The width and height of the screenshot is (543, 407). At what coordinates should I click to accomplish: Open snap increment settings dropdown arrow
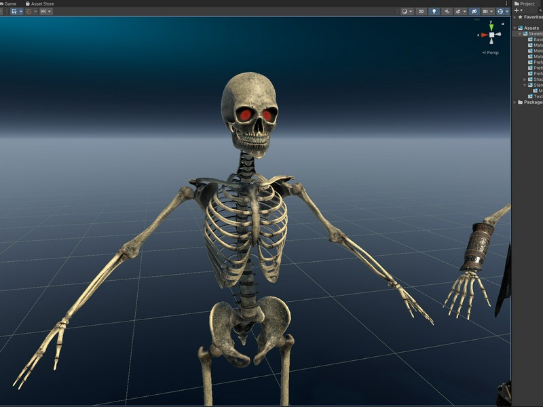pos(50,12)
